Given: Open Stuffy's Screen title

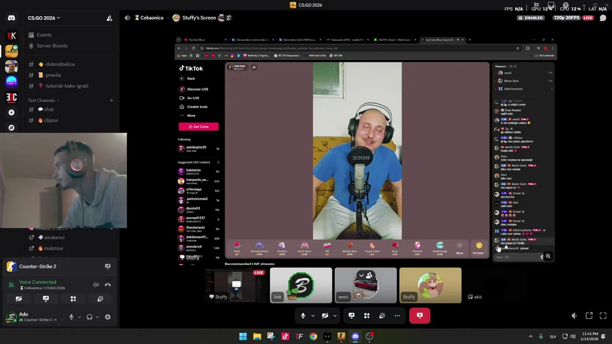Looking at the screenshot, I should click(199, 18).
